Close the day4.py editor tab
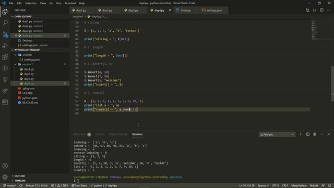 170,10
